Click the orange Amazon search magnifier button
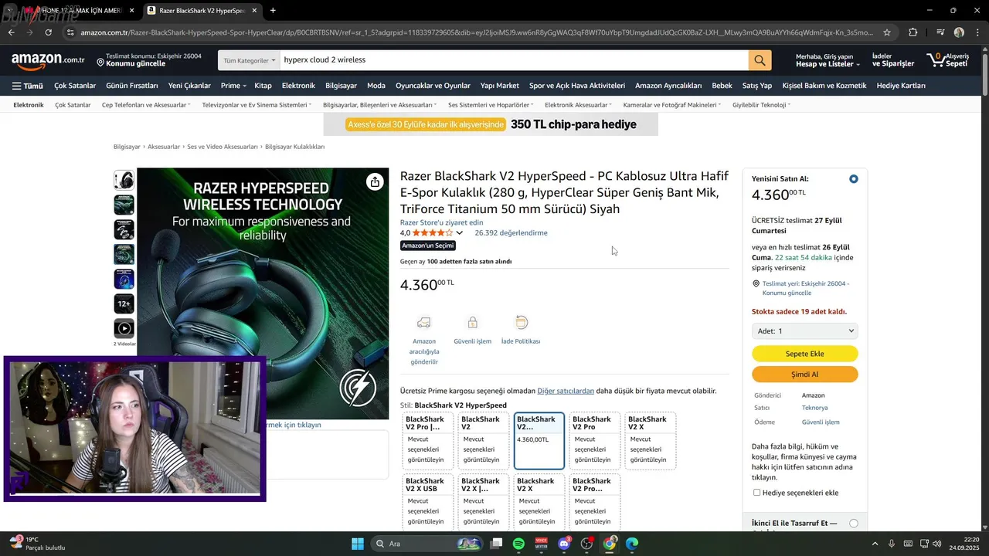The height and width of the screenshot is (556, 989). pyautogui.click(x=760, y=60)
